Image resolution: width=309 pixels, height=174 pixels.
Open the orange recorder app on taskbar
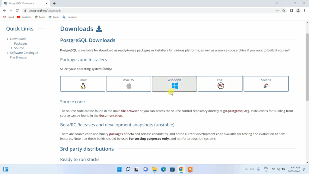190,169
